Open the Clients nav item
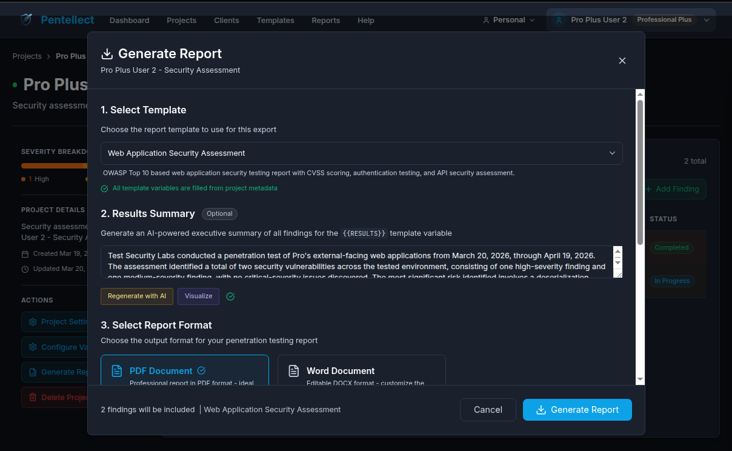Screen dimensions: 732x451 (x=227, y=20)
